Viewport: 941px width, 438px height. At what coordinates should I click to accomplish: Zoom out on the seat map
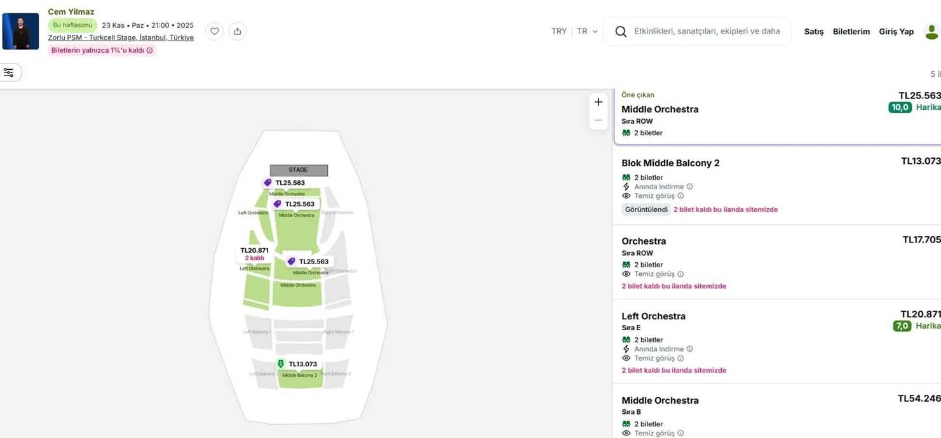[x=598, y=121]
